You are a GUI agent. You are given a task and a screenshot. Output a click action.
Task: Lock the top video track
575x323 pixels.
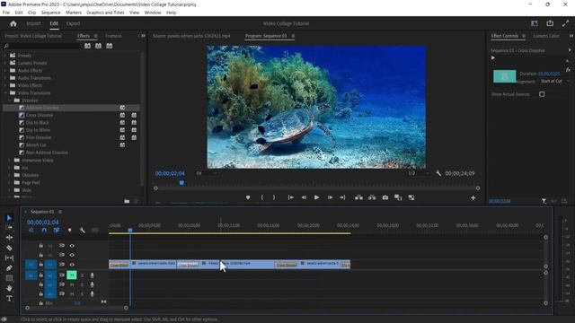pos(41,246)
